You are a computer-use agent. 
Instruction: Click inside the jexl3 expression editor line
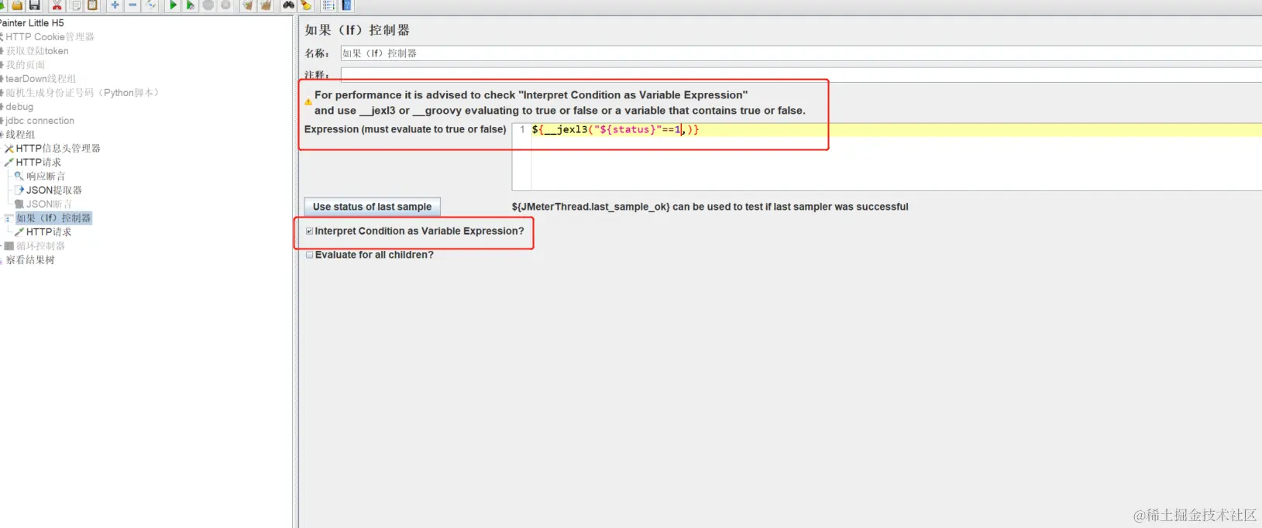(896, 129)
